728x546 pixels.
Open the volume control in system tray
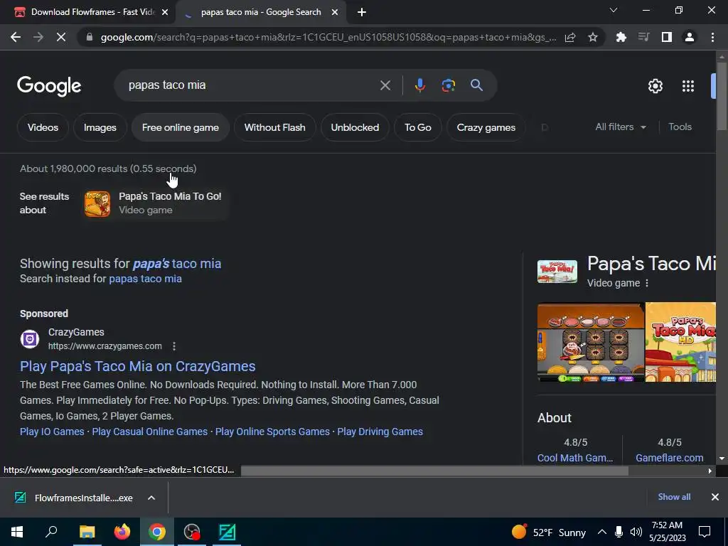636,532
